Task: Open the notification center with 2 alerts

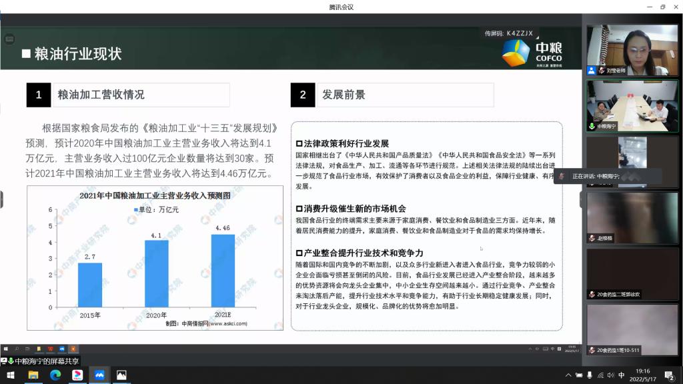Action: click(x=669, y=375)
